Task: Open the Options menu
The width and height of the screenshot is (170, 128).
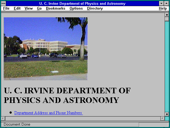Action: [76, 9]
